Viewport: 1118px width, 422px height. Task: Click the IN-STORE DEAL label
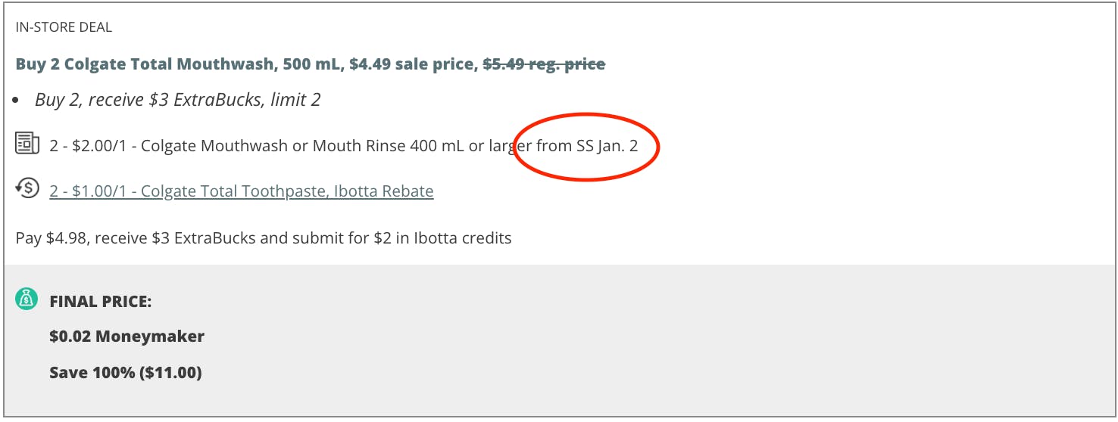[64, 27]
